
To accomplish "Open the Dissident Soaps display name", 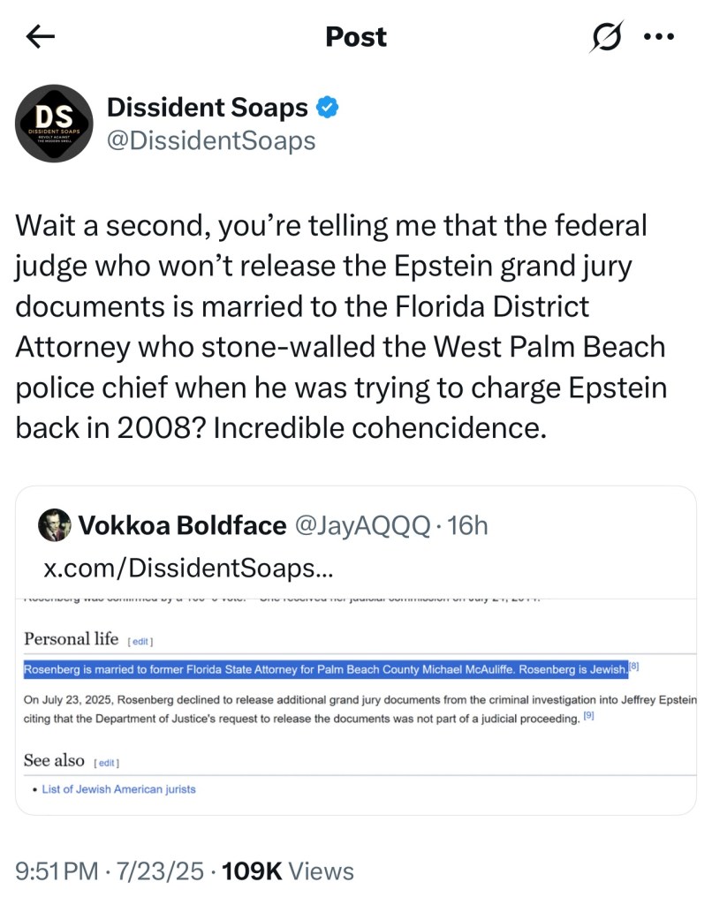I will pos(207,109).
